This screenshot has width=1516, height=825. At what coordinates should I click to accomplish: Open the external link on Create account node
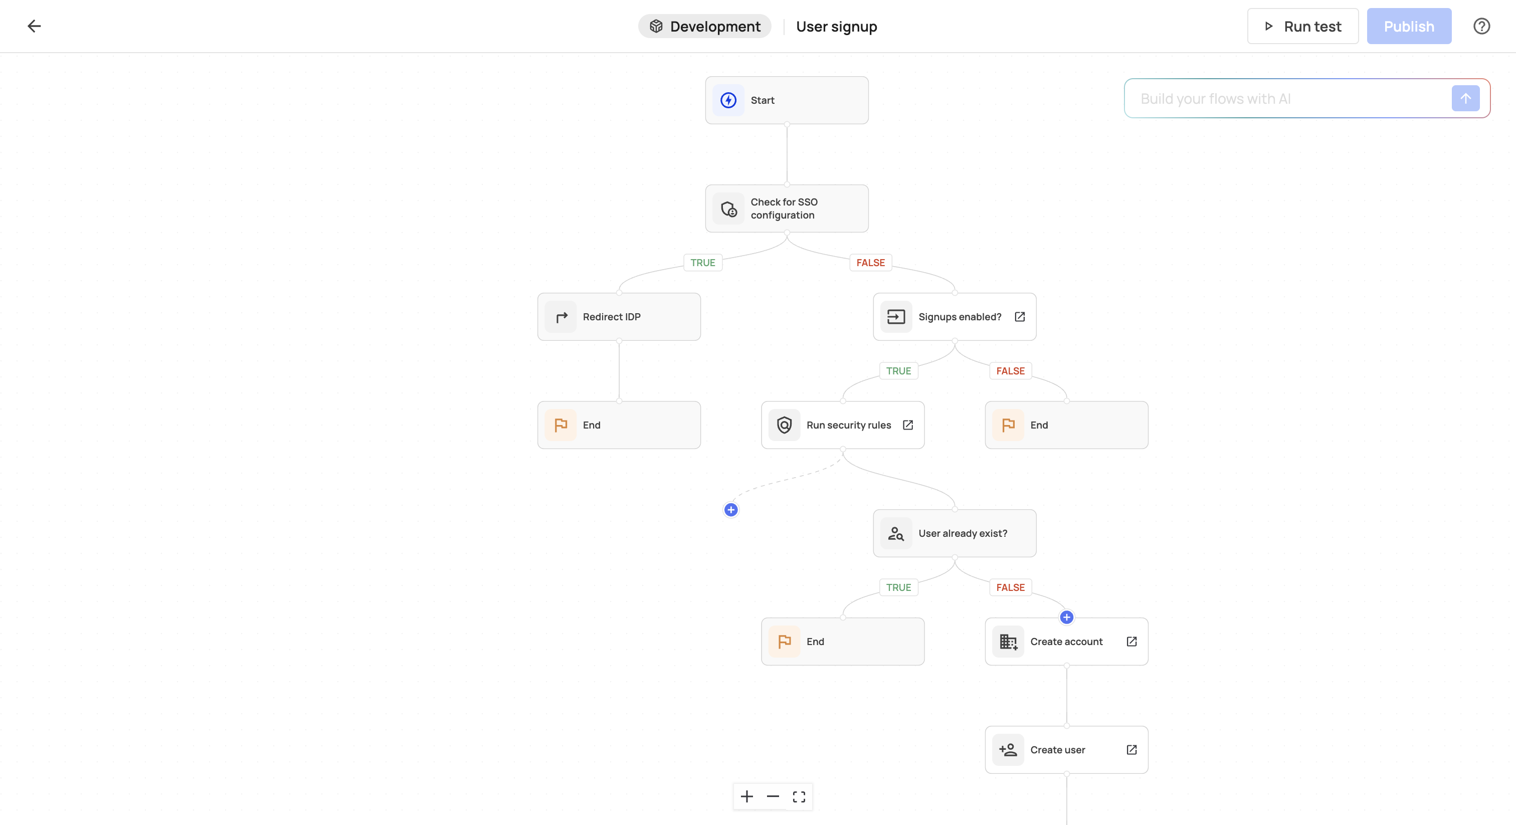point(1131,642)
